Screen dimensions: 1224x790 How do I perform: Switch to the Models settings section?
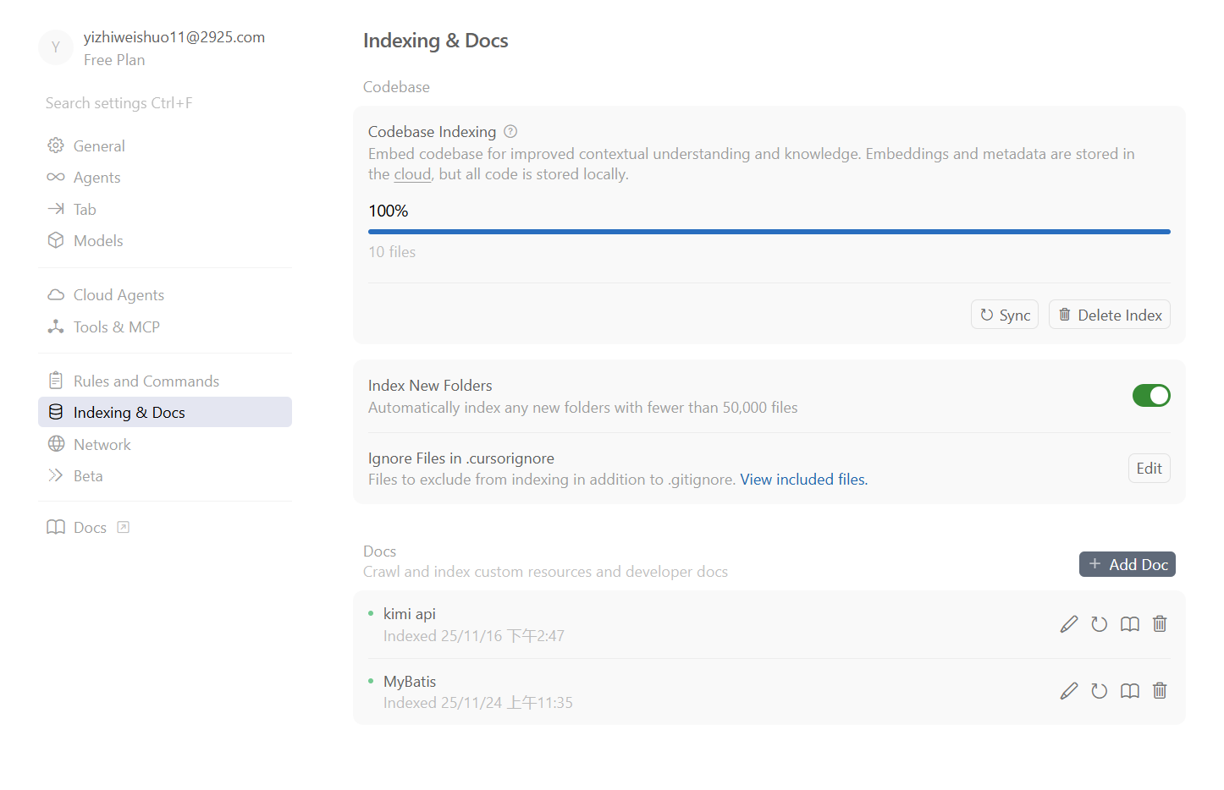(98, 241)
